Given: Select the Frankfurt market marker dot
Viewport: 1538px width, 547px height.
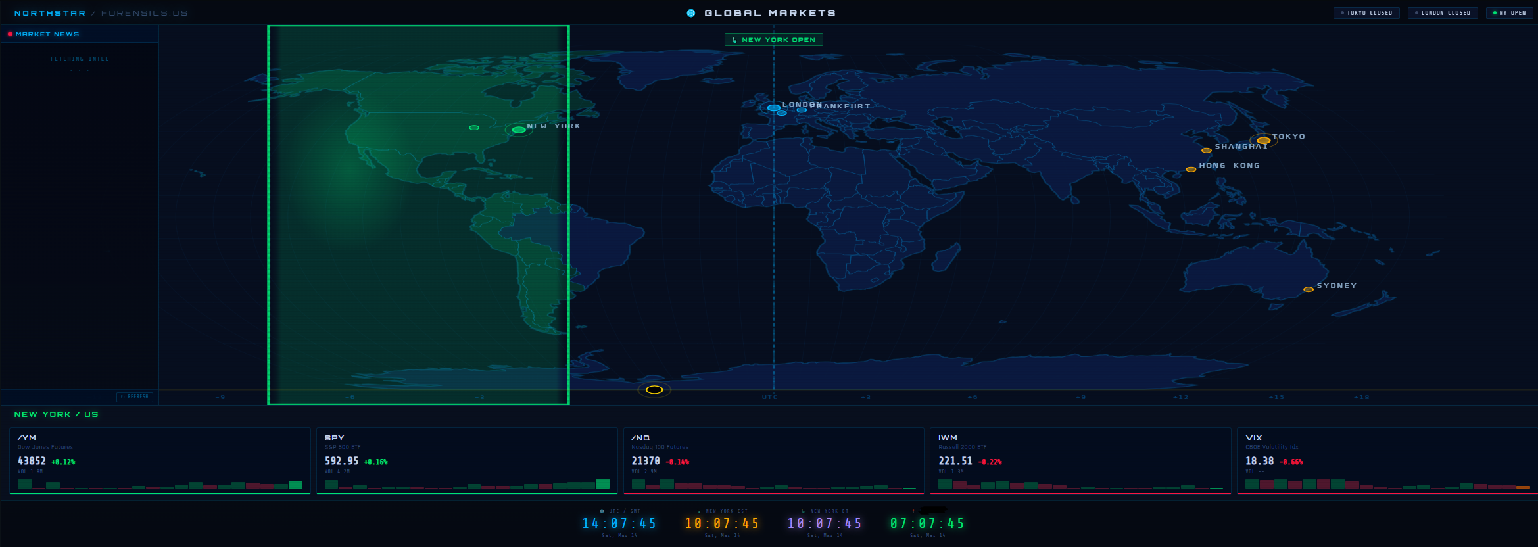Looking at the screenshot, I should click(x=802, y=110).
